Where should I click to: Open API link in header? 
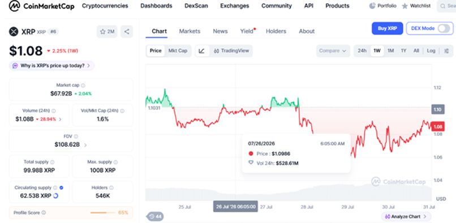[308, 6]
